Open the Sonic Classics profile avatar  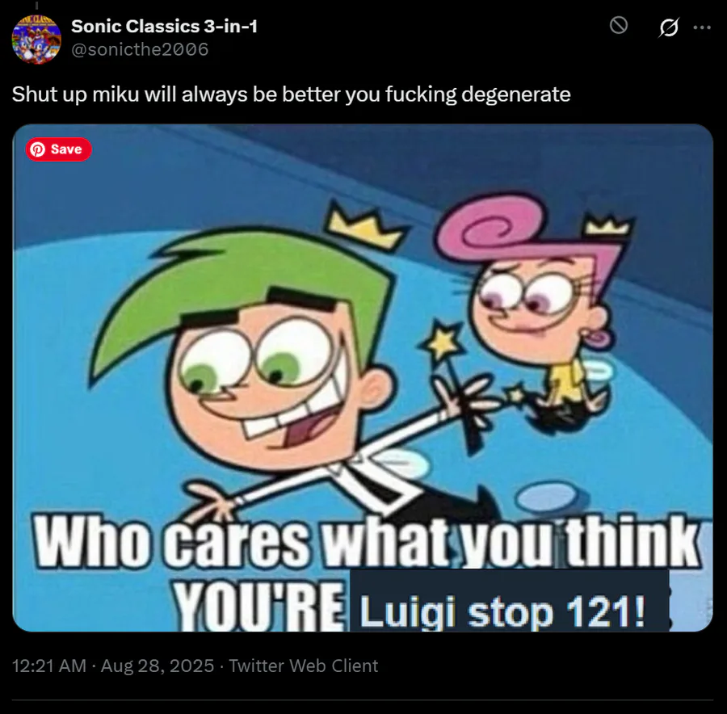coord(36,40)
